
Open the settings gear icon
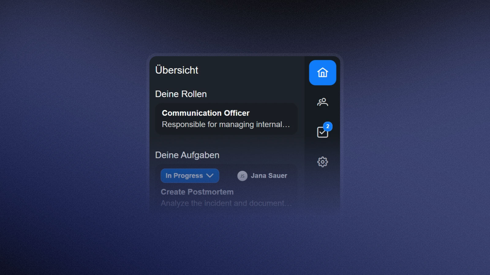(322, 162)
